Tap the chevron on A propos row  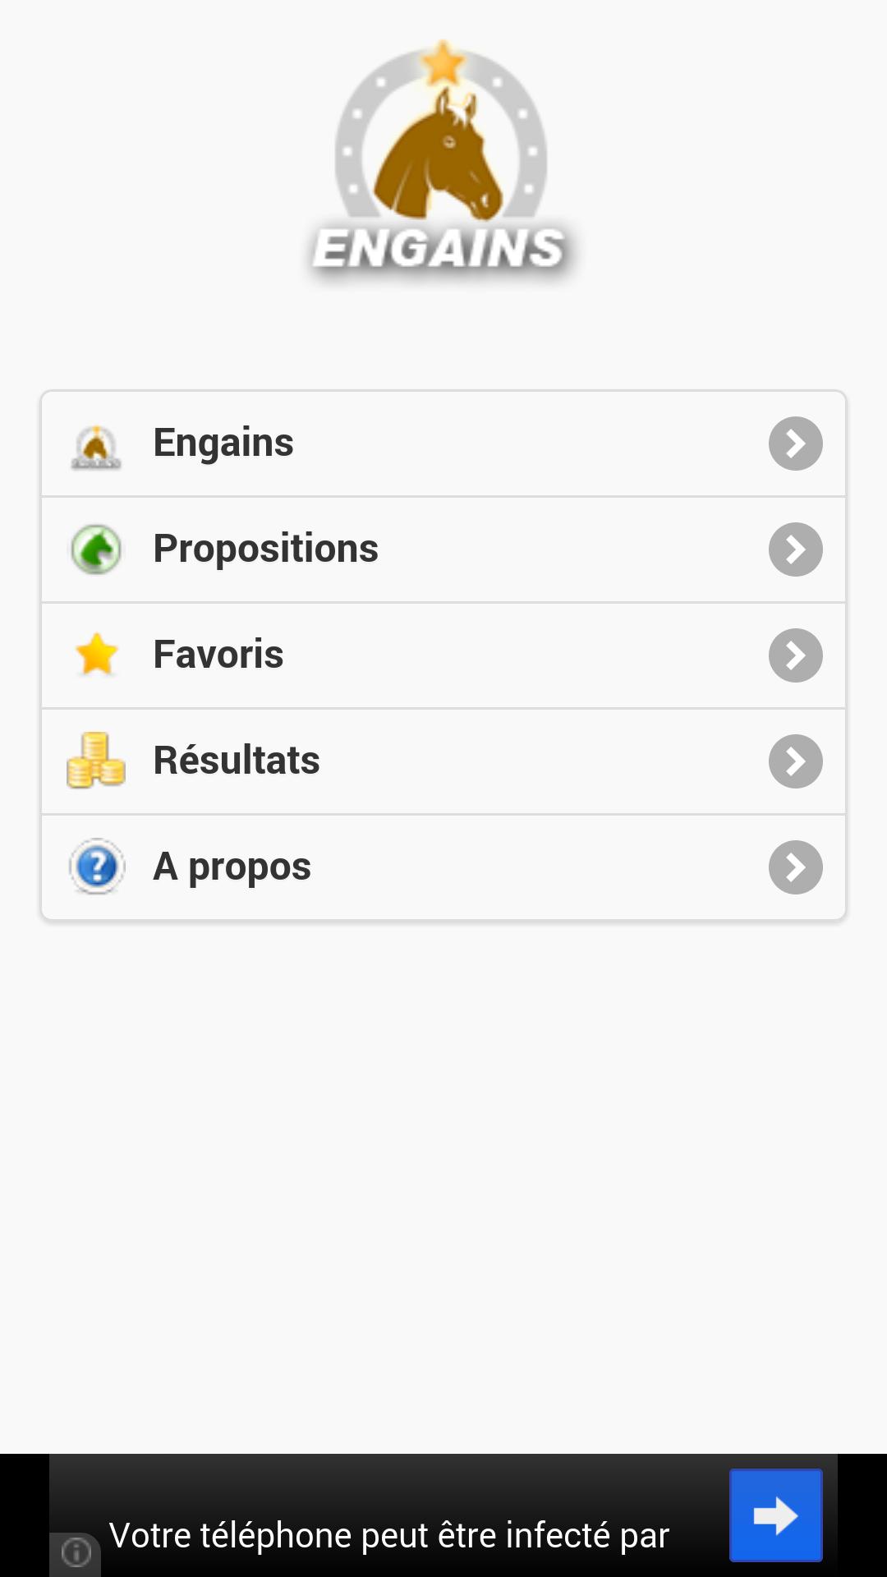coord(795,867)
